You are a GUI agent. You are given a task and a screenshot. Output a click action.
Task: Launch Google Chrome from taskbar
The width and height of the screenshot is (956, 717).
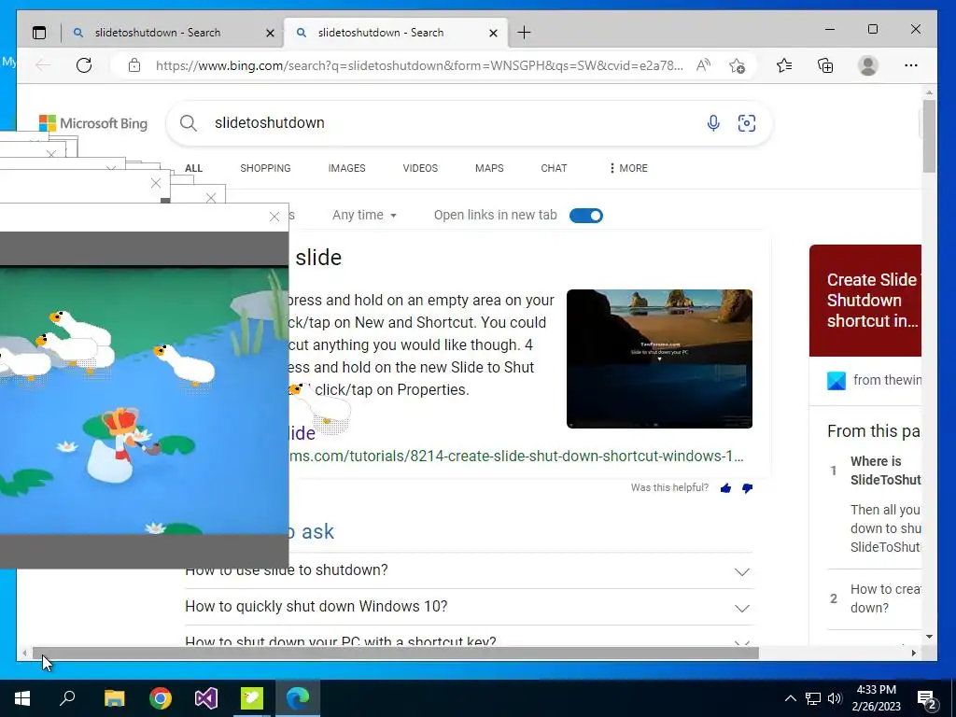[161, 698]
